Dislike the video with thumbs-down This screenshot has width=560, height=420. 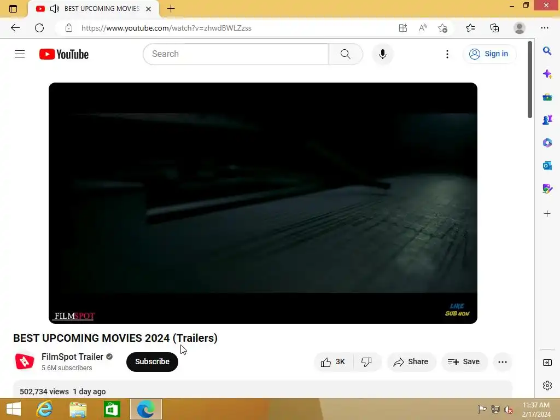click(367, 362)
